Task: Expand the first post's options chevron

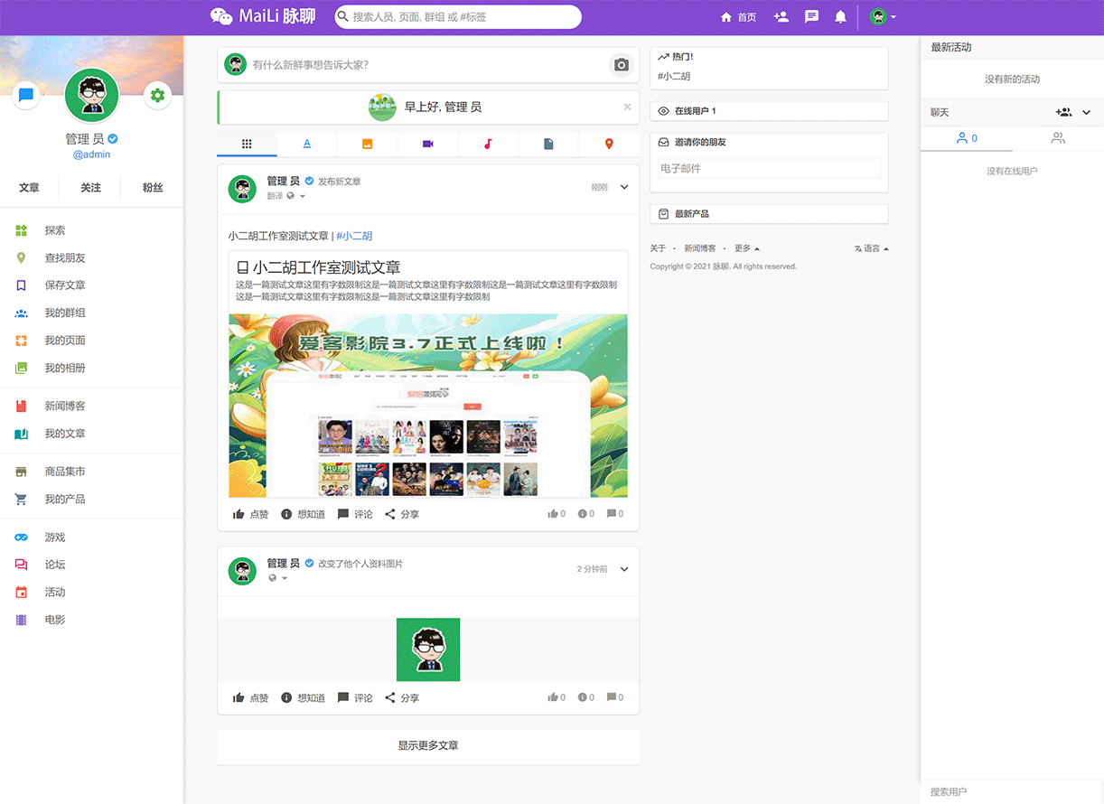Action: pos(623,188)
